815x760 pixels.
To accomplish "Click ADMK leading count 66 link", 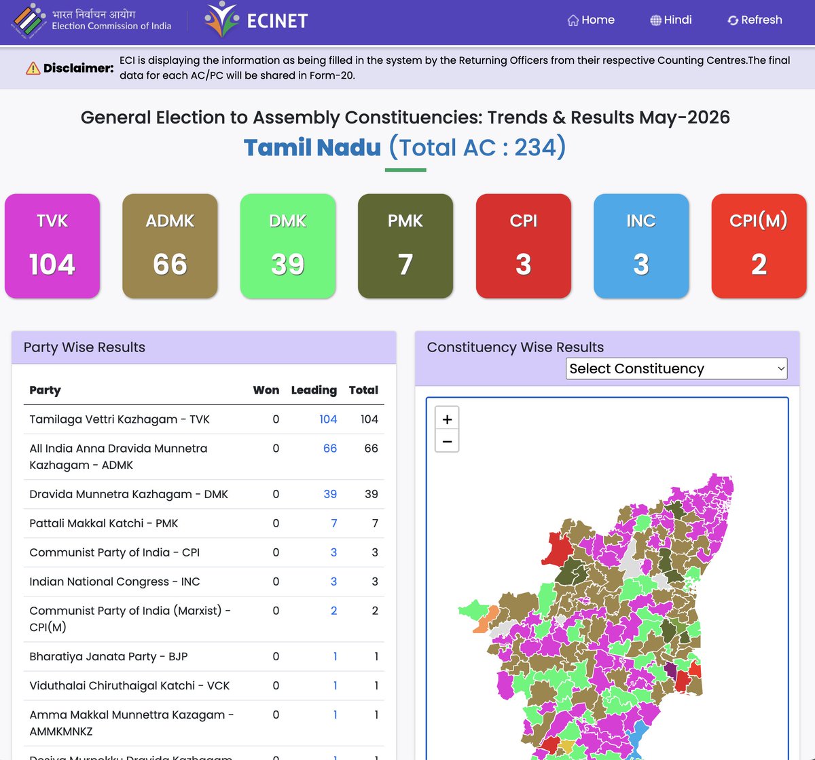I will pyautogui.click(x=330, y=449).
